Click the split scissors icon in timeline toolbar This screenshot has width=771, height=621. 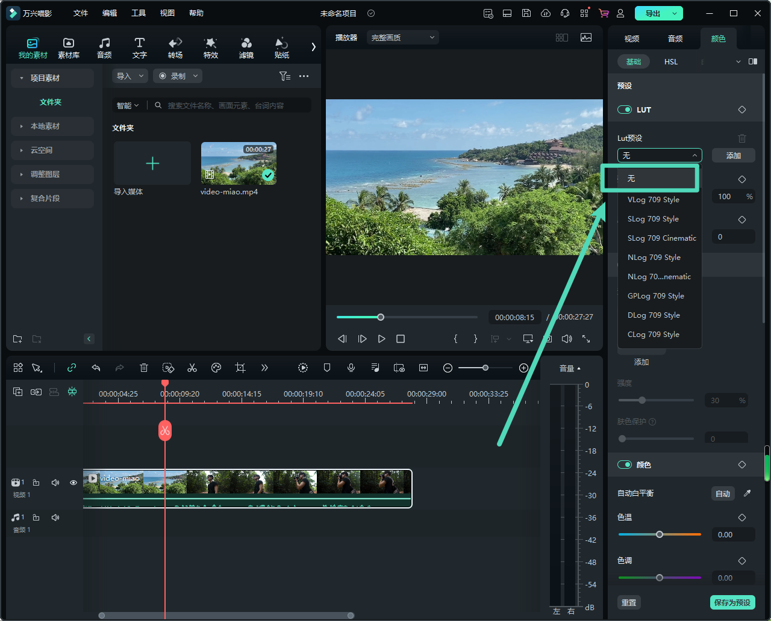[x=192, y=368]
